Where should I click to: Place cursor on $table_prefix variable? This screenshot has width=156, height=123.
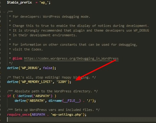click(x=19, y=2)
